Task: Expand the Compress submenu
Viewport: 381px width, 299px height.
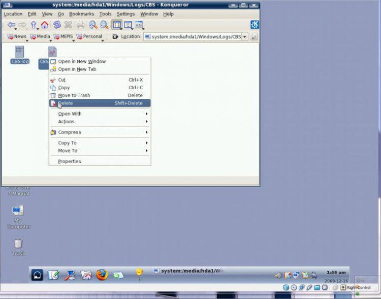Action: [x=100, y=132]
